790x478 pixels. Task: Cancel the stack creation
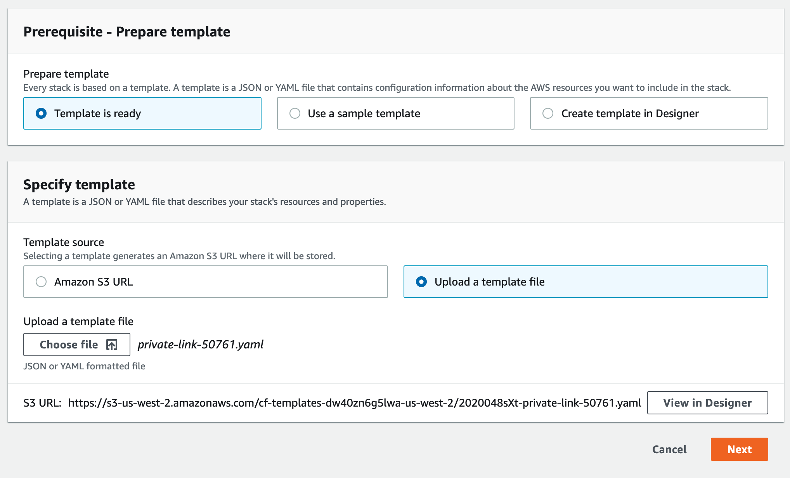669,449
